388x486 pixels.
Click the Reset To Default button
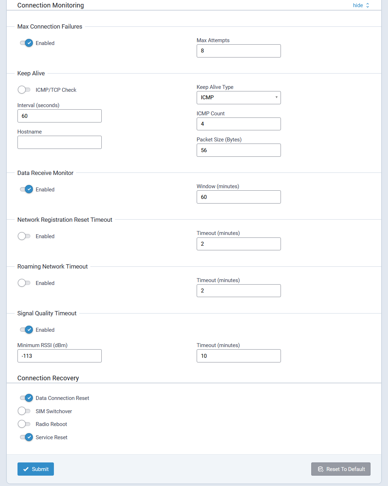tap(341, 469)
